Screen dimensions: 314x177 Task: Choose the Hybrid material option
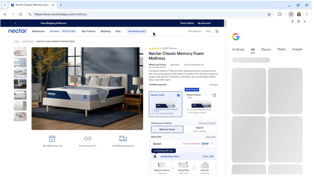click(199, 129)
